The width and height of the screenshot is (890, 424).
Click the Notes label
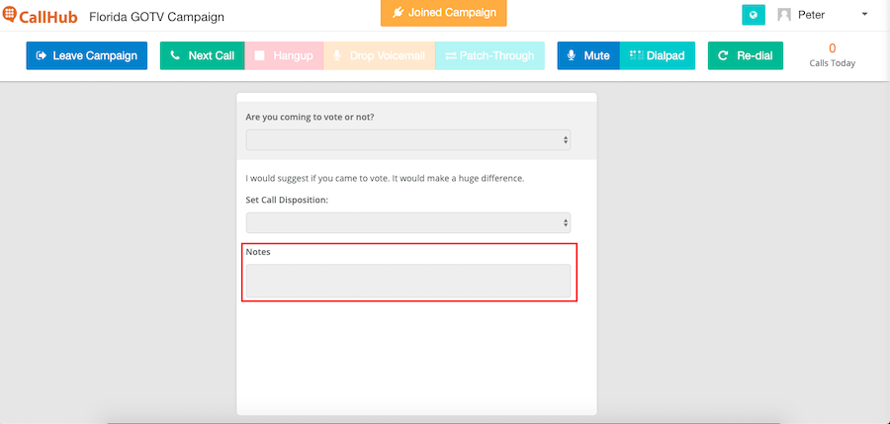point(258,252)
